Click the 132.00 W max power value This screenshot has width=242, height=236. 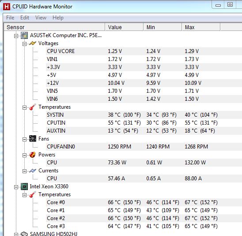pos(195,163)
